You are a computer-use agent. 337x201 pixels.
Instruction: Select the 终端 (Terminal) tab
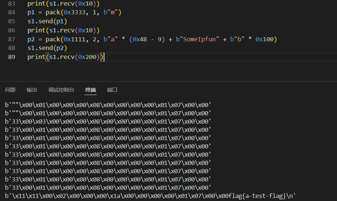click(90, 90)
